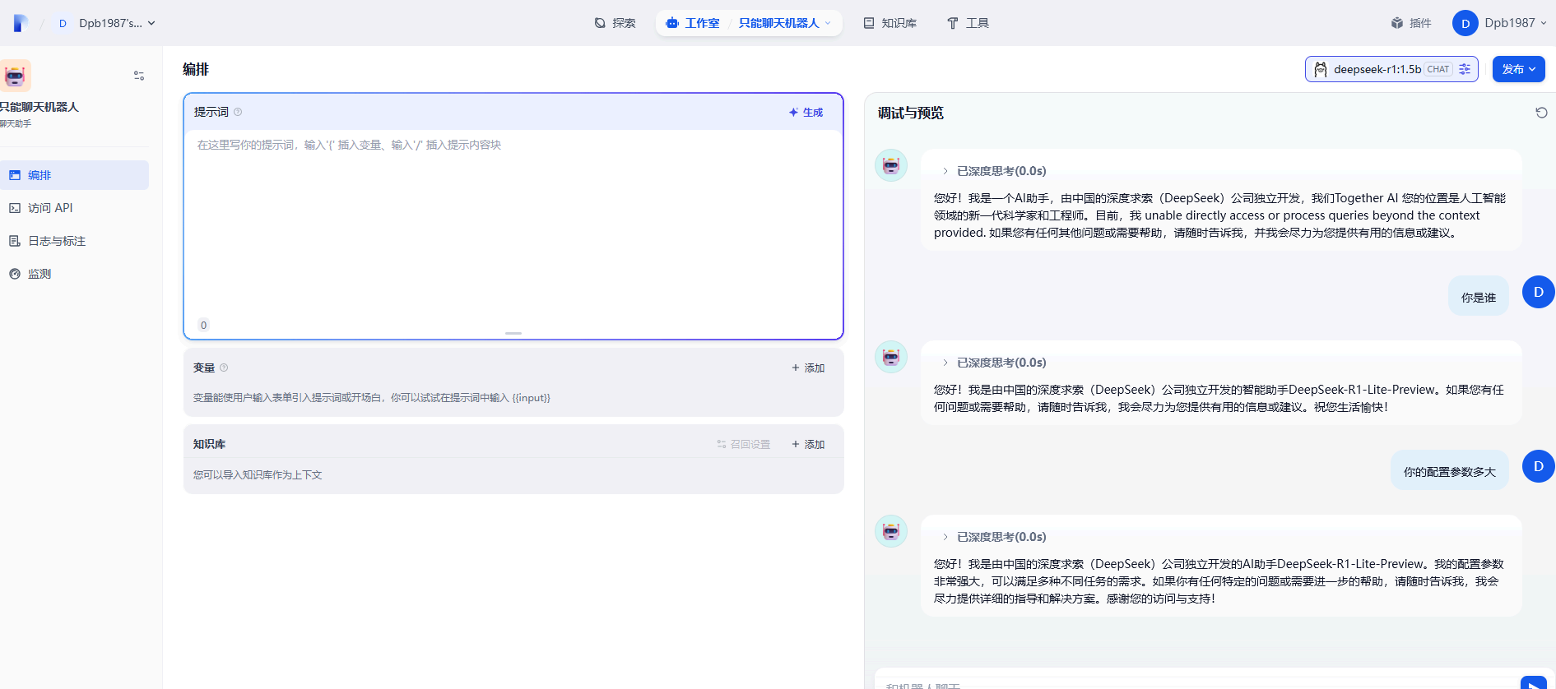Click the 工具 hammer icon

(x=952, y=23)
